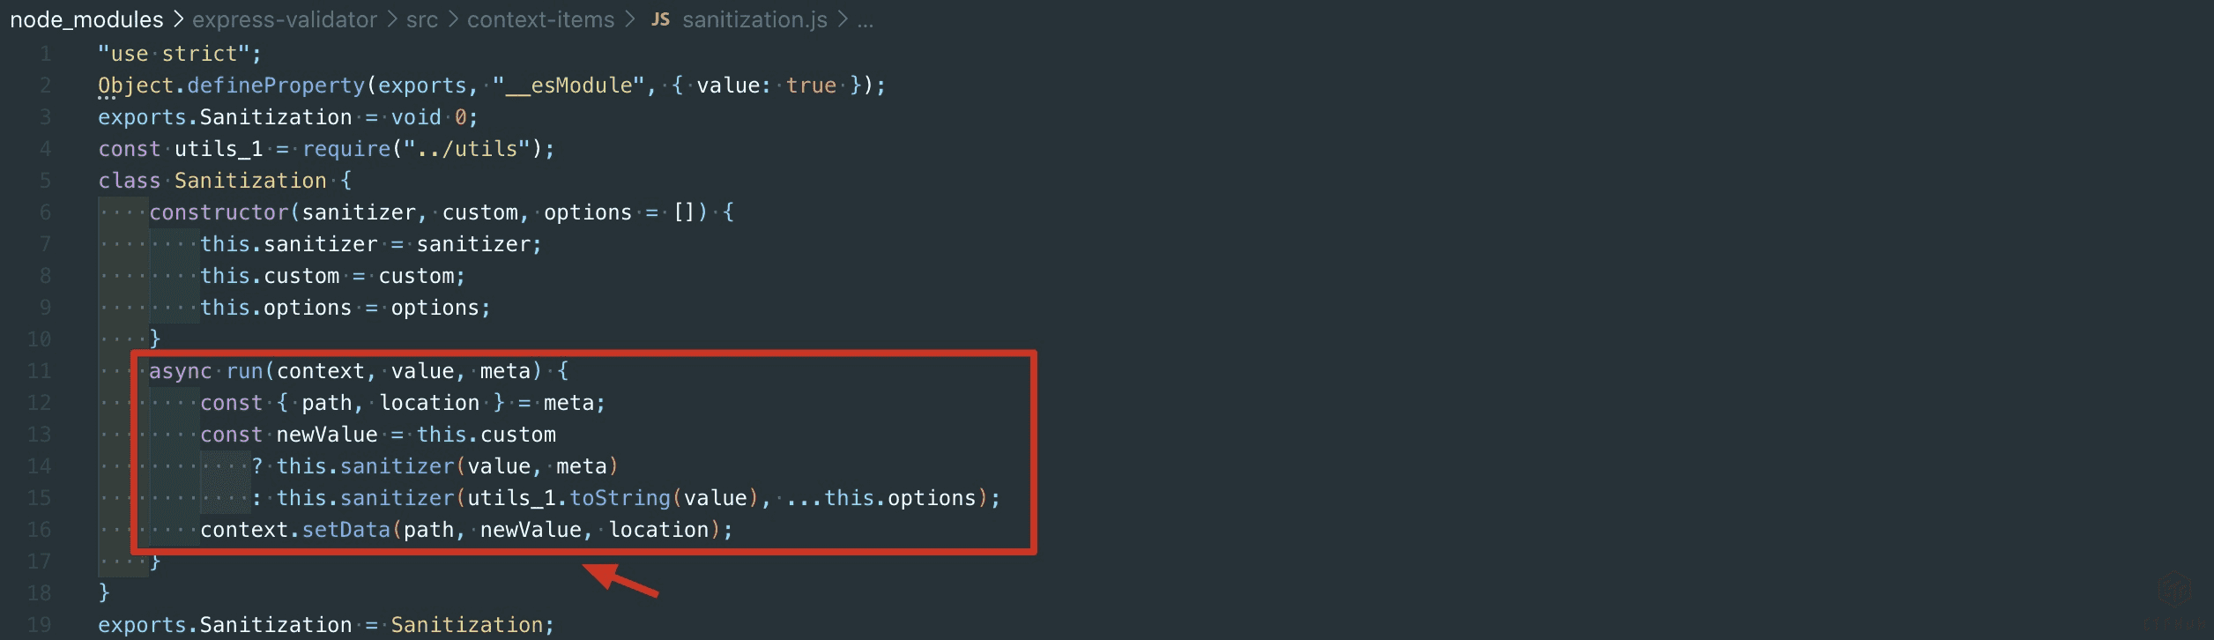
Task: Open the node_modules breadcrumb folder
Action: [x=86, y=19]
